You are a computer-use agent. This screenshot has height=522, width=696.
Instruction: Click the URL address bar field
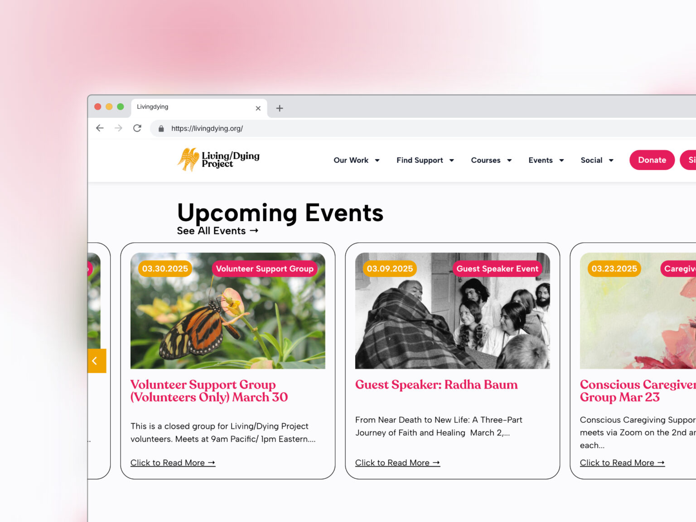click(362, 129)
